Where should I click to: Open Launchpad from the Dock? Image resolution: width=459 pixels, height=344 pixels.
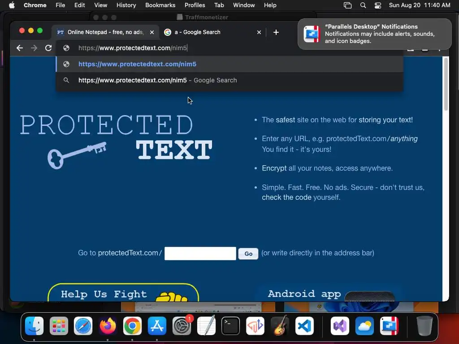point(59,326)
